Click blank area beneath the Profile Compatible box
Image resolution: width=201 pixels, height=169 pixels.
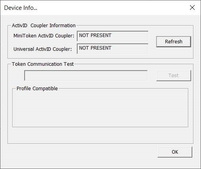100,135
